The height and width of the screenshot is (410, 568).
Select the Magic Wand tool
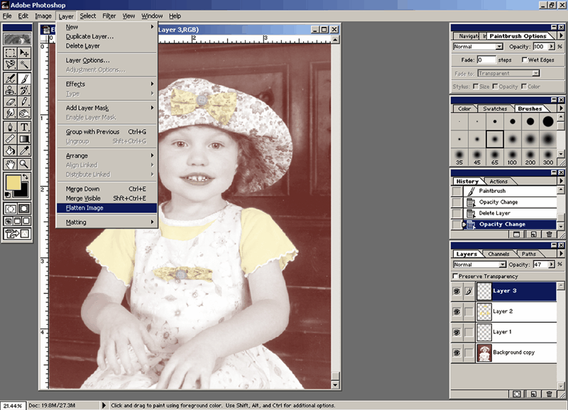point(25,65)
